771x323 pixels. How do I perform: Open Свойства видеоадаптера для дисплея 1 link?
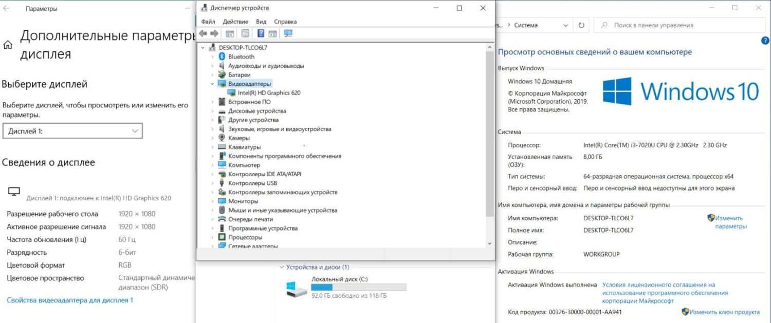[70, 300]
